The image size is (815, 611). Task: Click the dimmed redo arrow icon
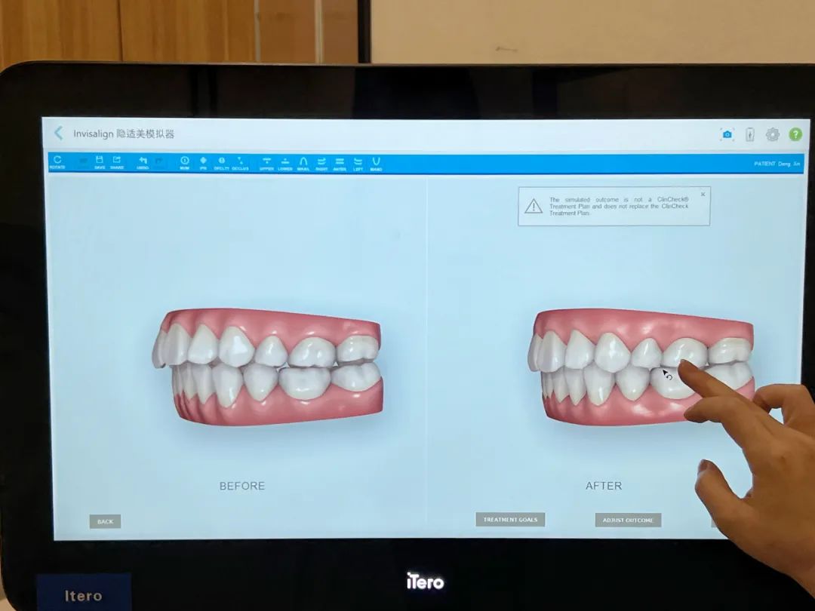[x=159, y=161]
